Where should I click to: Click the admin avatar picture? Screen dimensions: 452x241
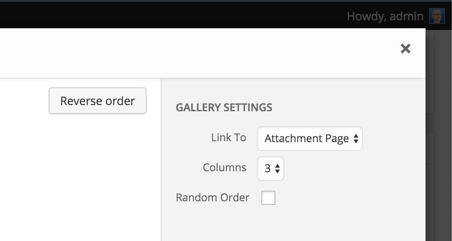tap(437, 15)
